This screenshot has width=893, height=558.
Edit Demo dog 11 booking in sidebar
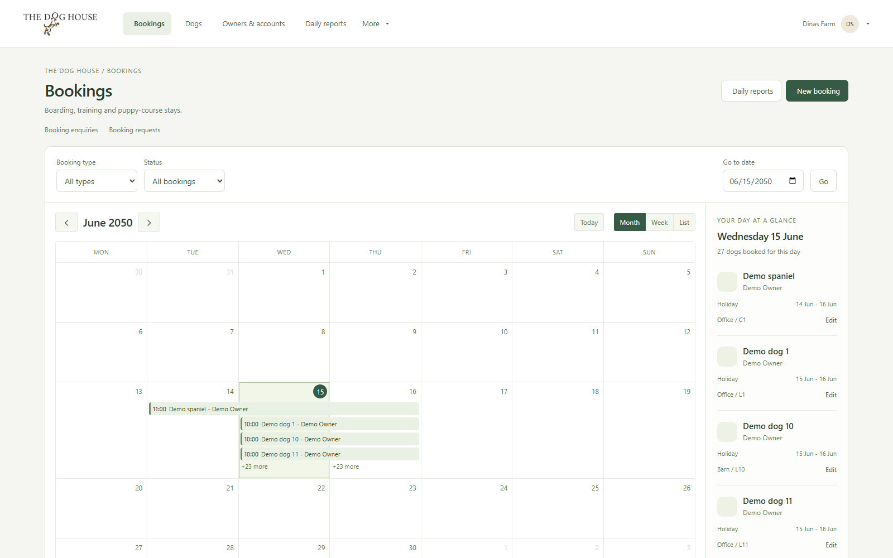(x=831, y=545)
